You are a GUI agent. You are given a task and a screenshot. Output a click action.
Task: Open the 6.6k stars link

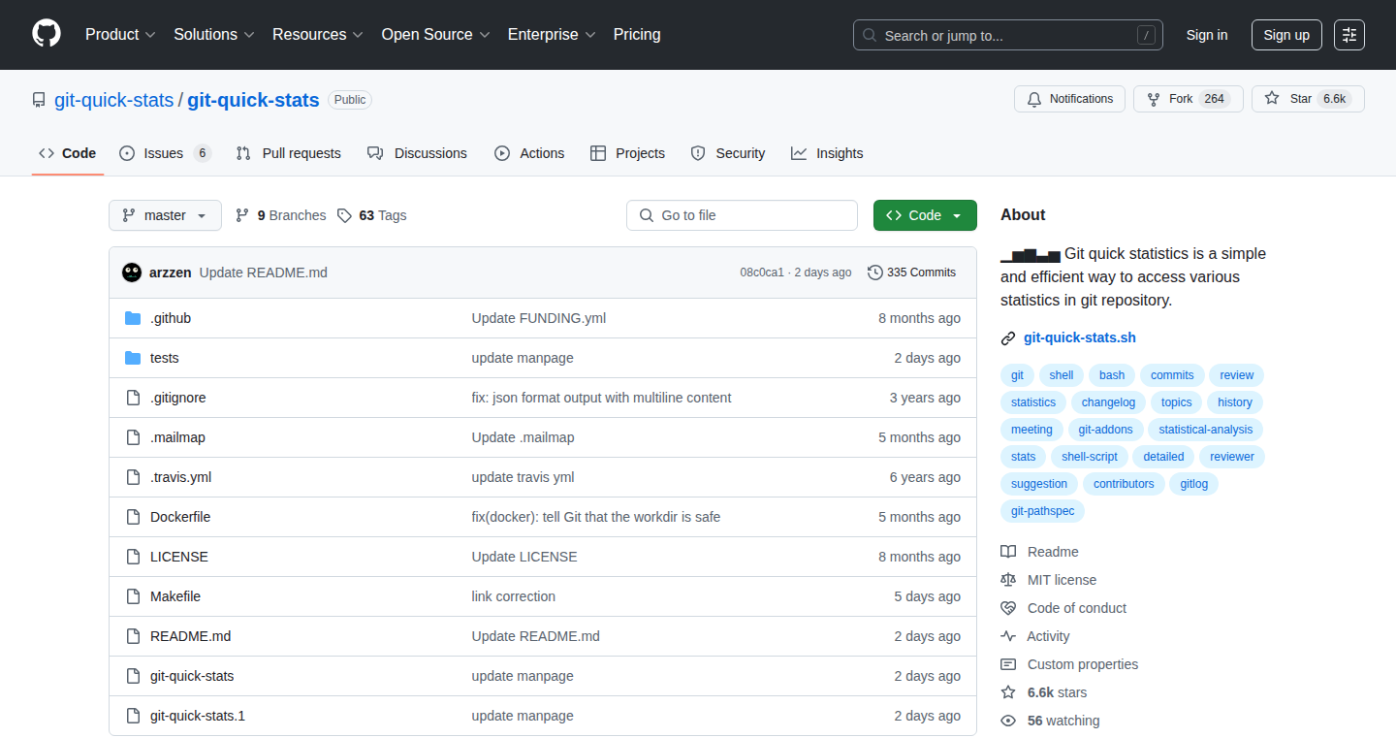tap(1057, 692)
